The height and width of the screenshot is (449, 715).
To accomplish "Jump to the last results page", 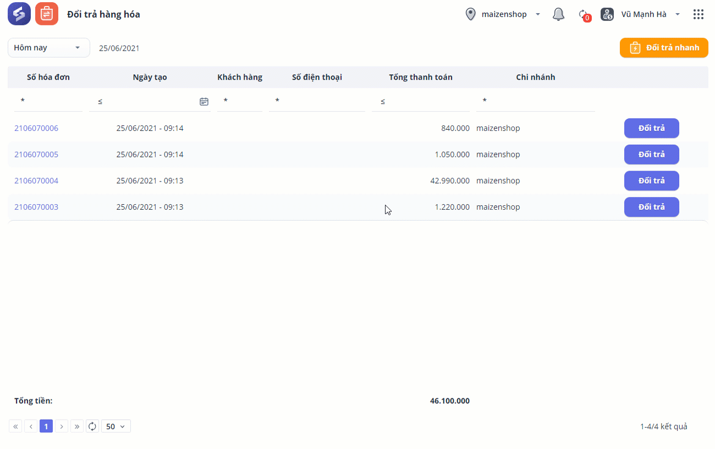I will 77,426.
